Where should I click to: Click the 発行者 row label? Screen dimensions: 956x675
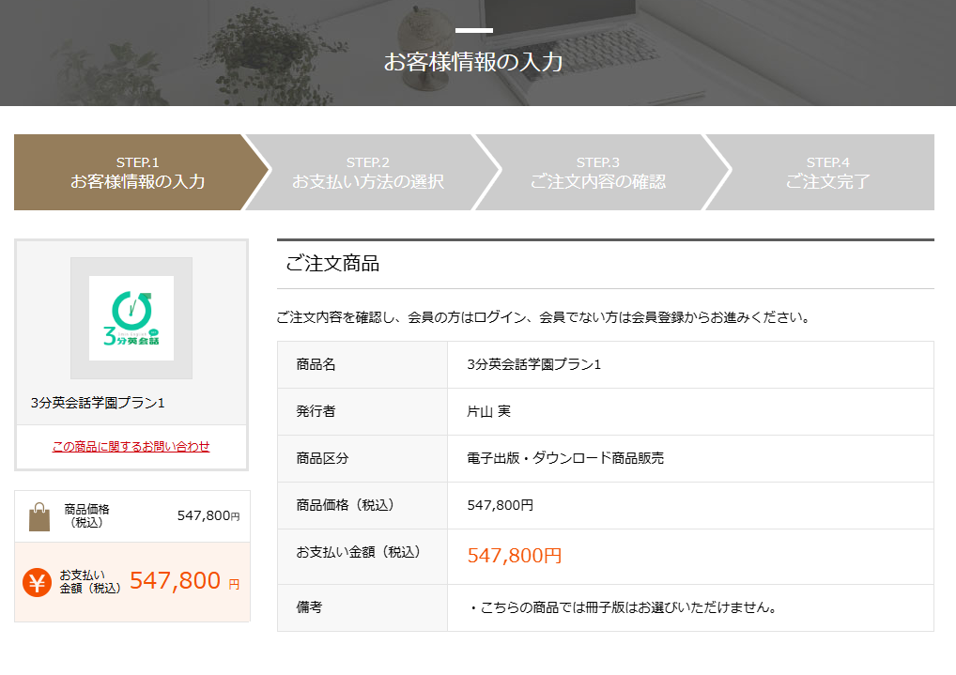(316, 411)
